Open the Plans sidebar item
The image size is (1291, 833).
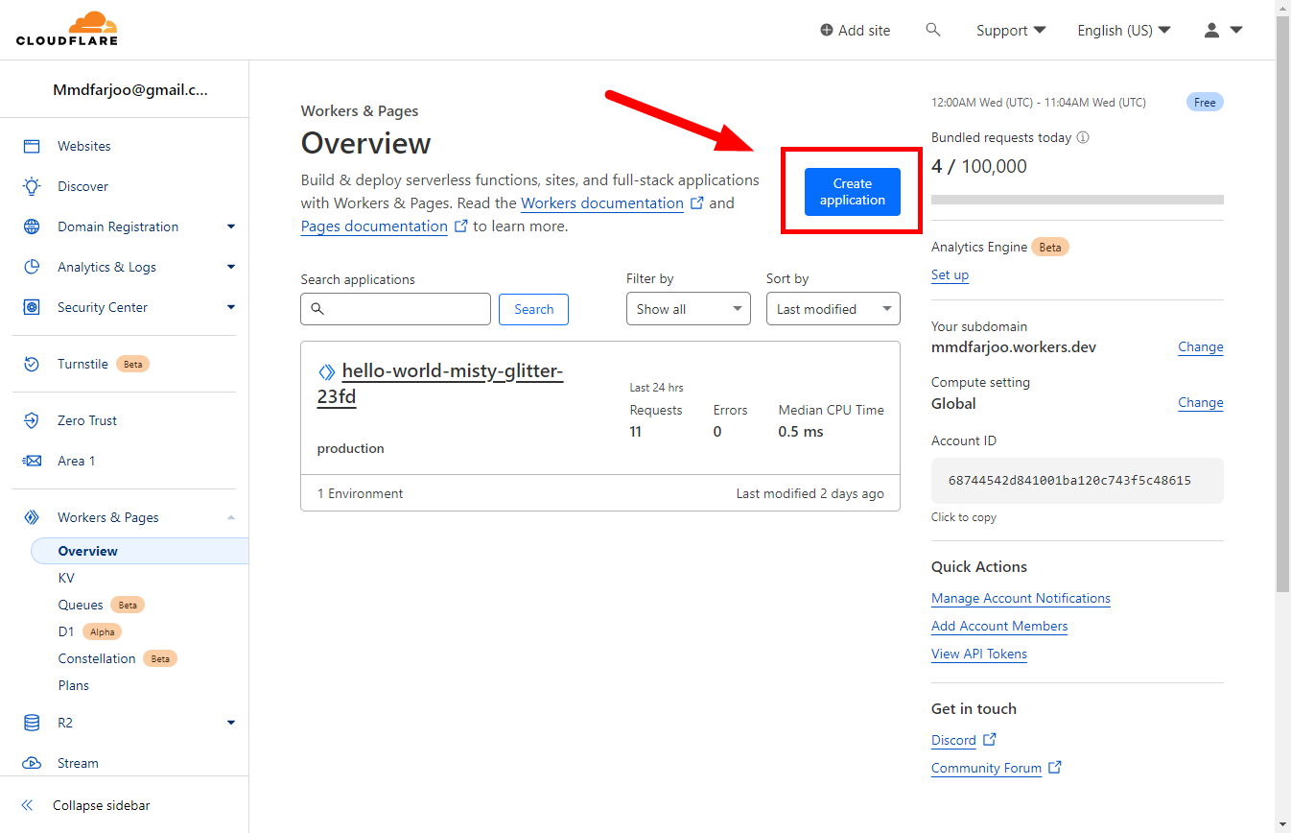73,685
